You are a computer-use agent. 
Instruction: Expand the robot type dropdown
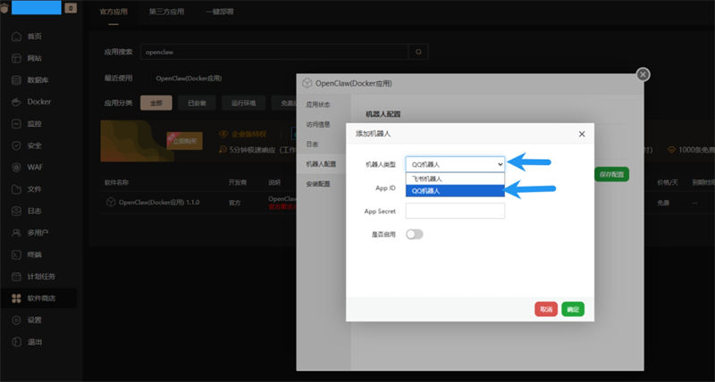(455, 164)
